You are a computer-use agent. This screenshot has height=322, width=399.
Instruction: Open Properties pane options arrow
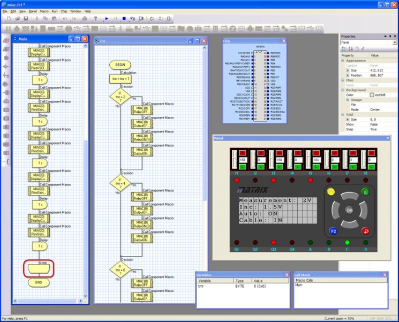coord(385,36)
